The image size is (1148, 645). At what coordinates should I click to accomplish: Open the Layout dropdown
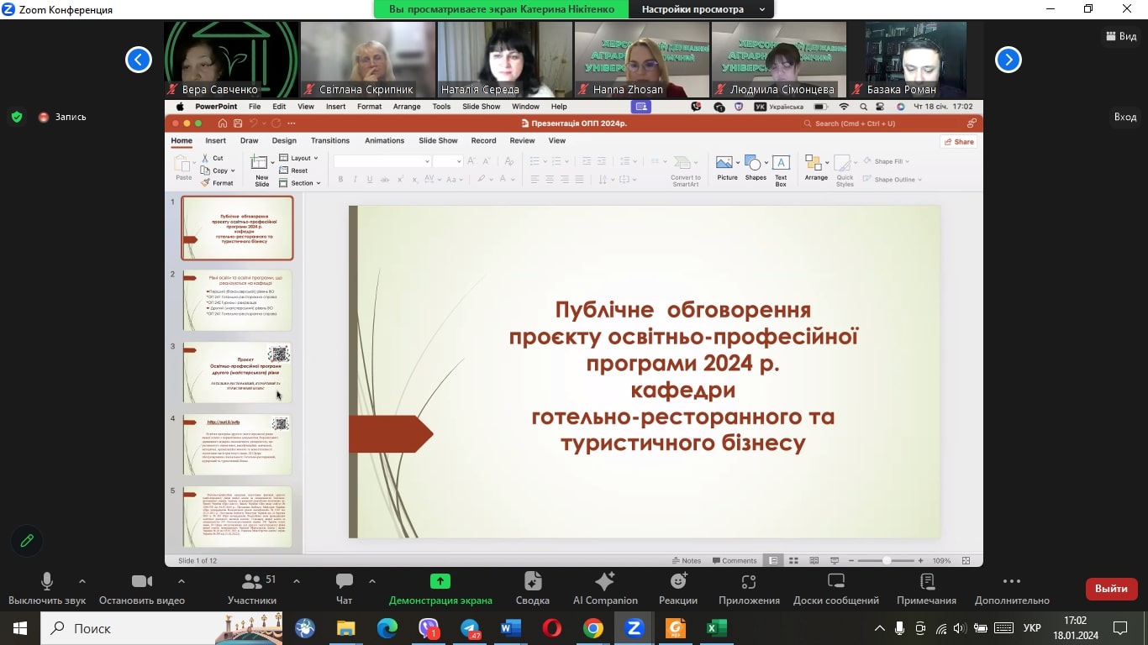(x=298, y=158)
